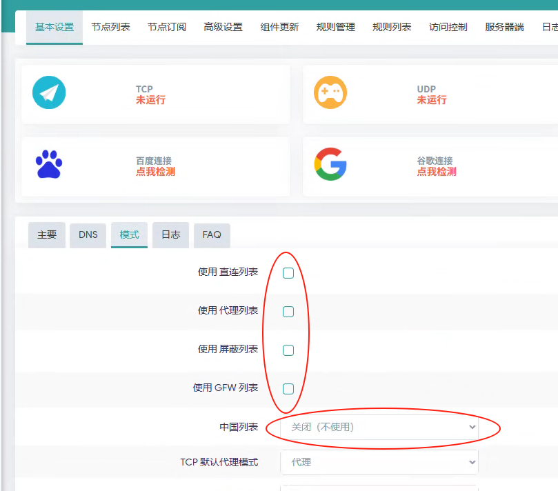Viewport: 558px width, 491px height.
Task: Click 点我检测 under 谷歌连接
Action: (436, 172)
